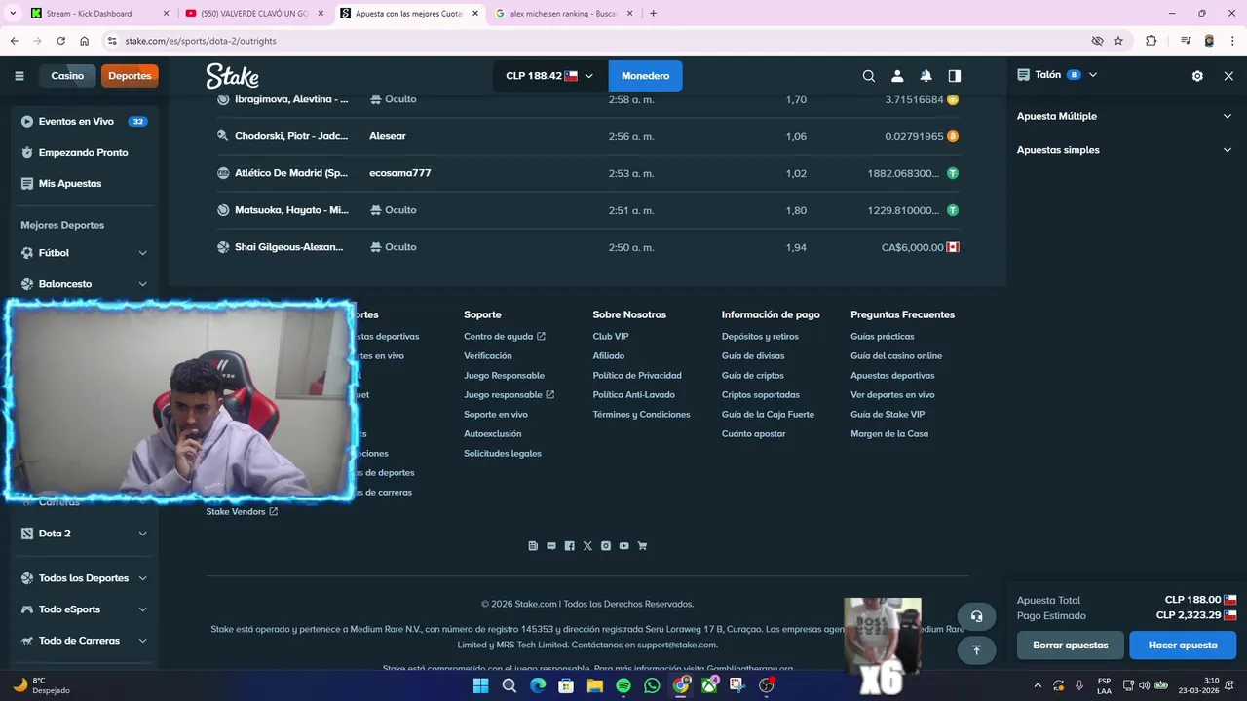Open the user profile icon

coord(897,76)
